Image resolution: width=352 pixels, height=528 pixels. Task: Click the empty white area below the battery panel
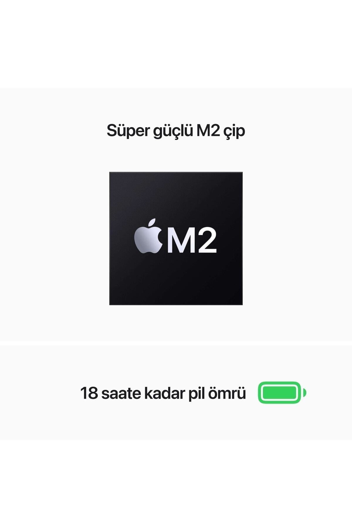(x=176, y=484)
